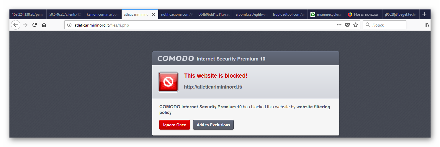Reload the current page
The image size is (440, 147).
(35, 25)
